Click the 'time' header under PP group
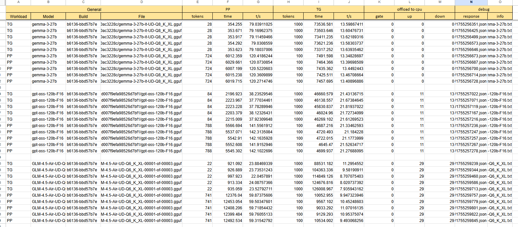This screenshot has height=227, width=518. coord(228,16)
